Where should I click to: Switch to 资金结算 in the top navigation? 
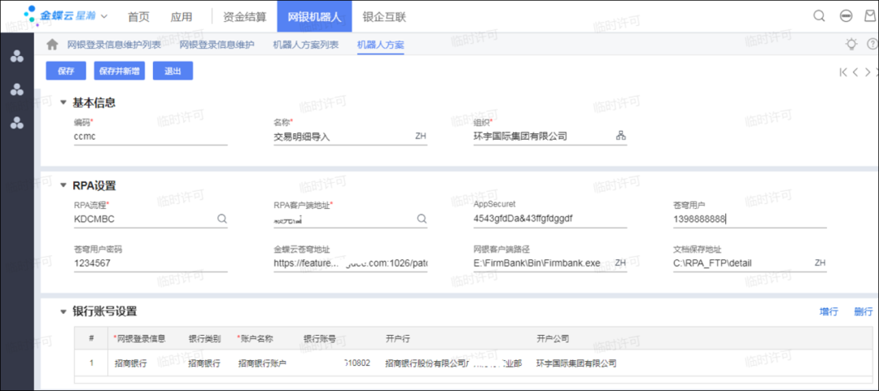pos(244,17)
